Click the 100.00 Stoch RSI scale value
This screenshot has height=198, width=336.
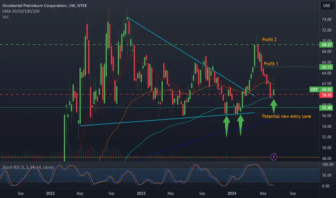pos(328,165)
